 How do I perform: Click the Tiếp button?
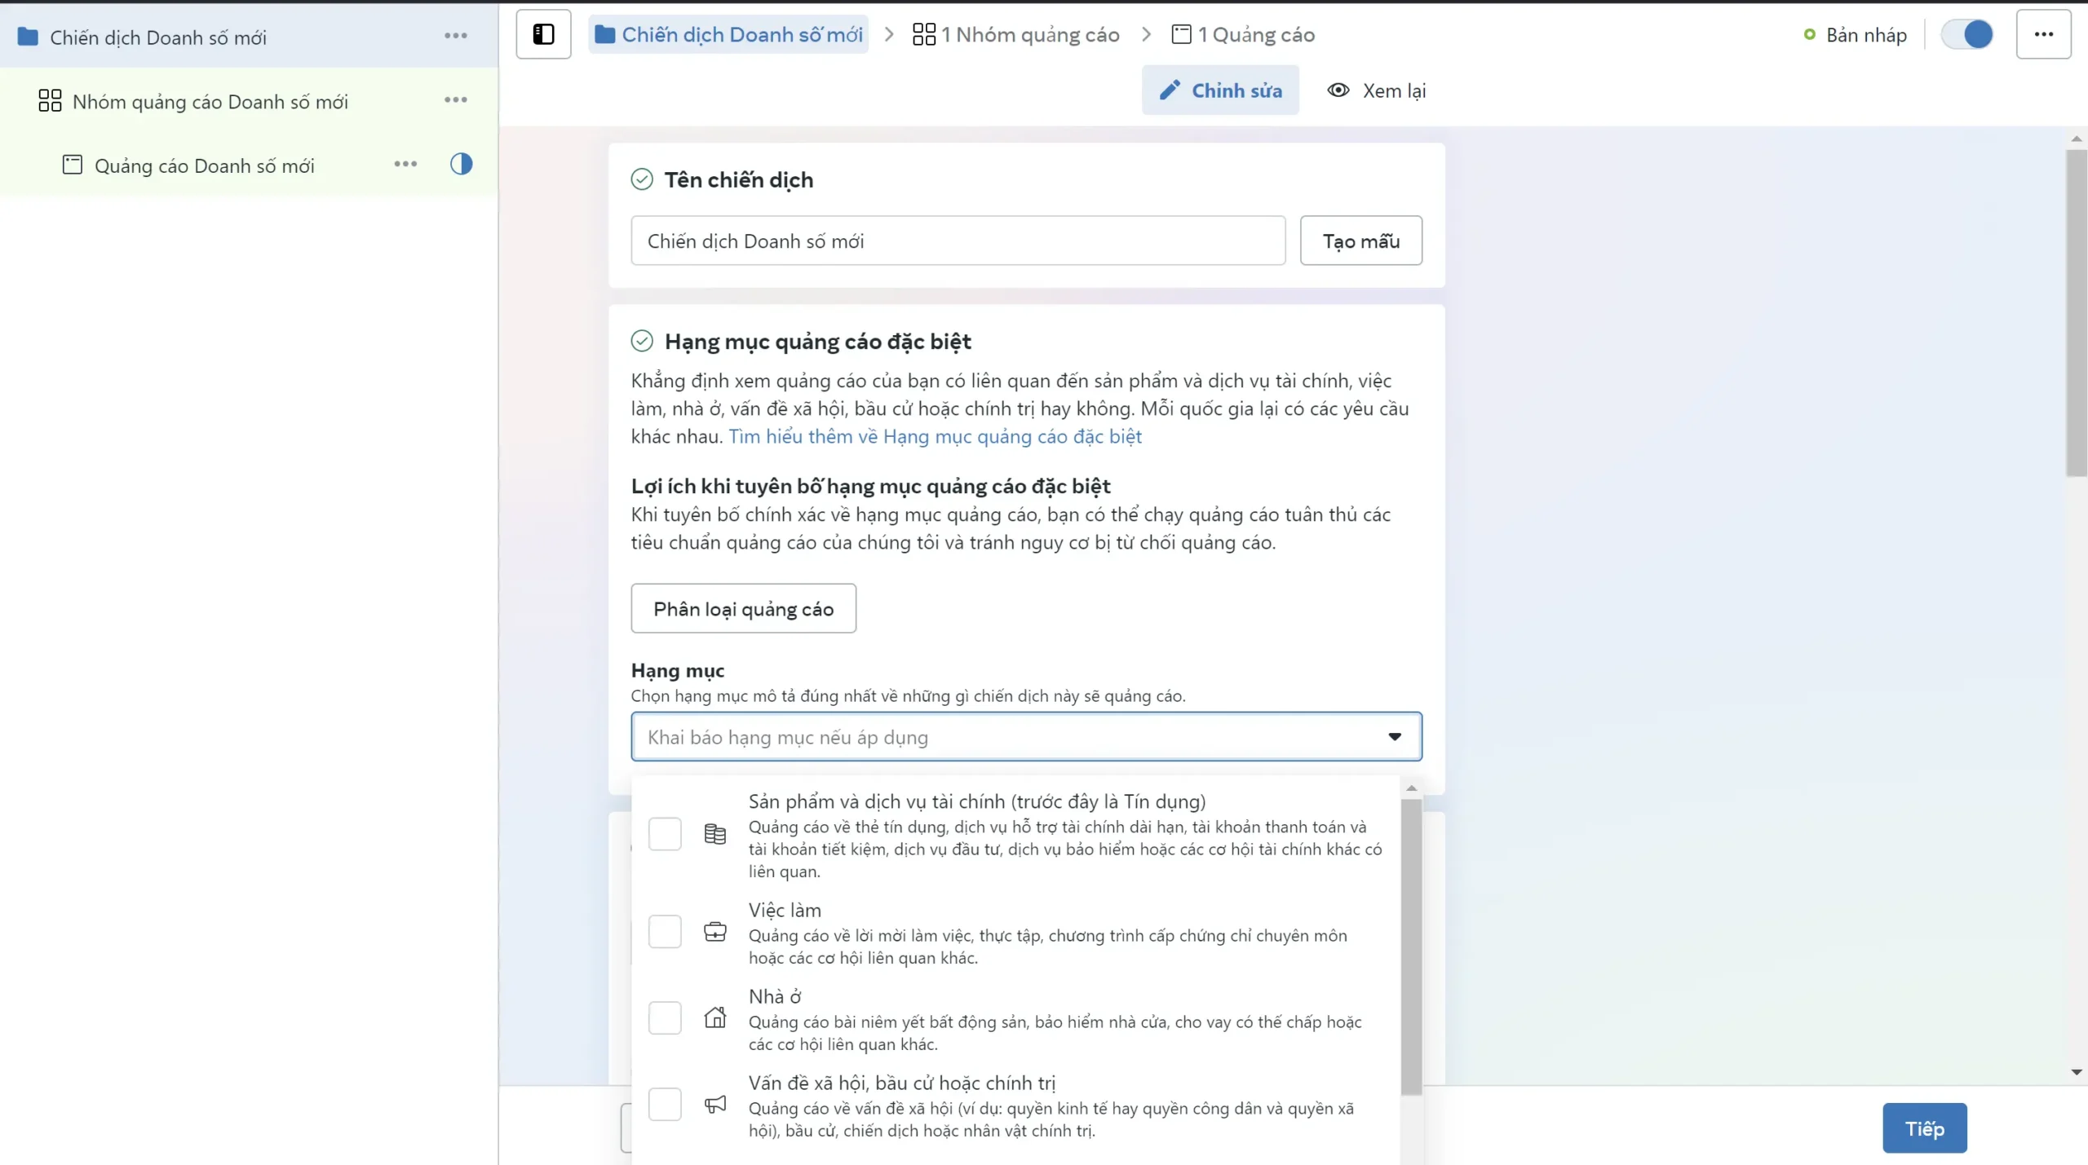tap(1924, 1127)
